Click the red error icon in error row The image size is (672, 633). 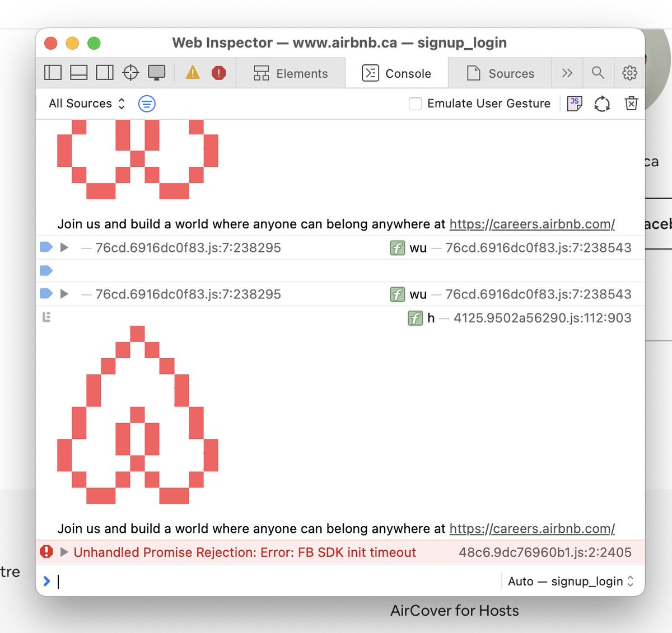tap(46, 552)
